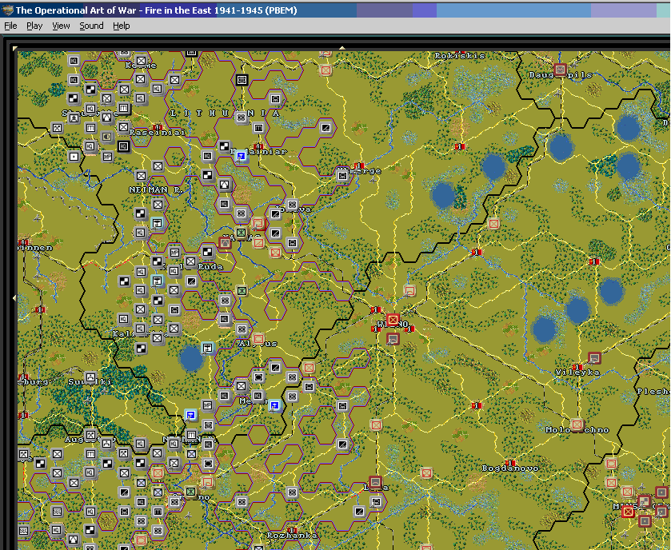The image size is (671, 550).
Task: Select the dark red Soviet counter at Kaunas
Action: (225, 243)
